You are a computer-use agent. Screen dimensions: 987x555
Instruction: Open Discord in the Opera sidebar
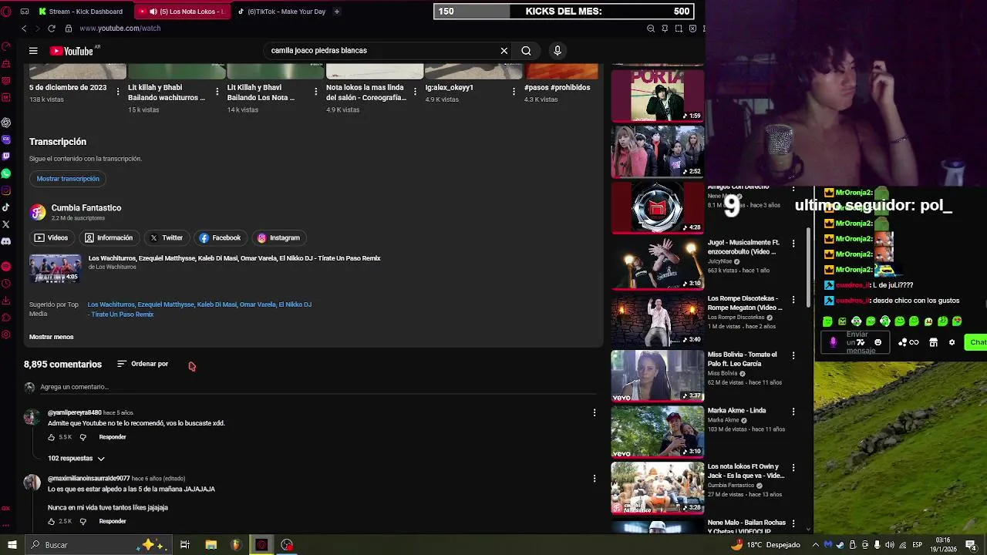click(x=6, y=241)
